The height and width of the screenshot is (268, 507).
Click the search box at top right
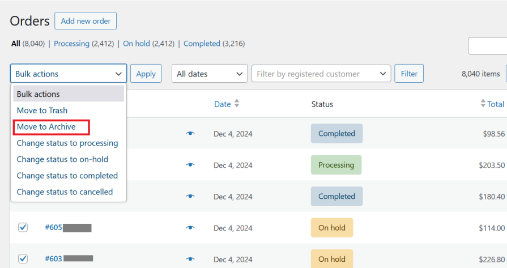point(487,46)
